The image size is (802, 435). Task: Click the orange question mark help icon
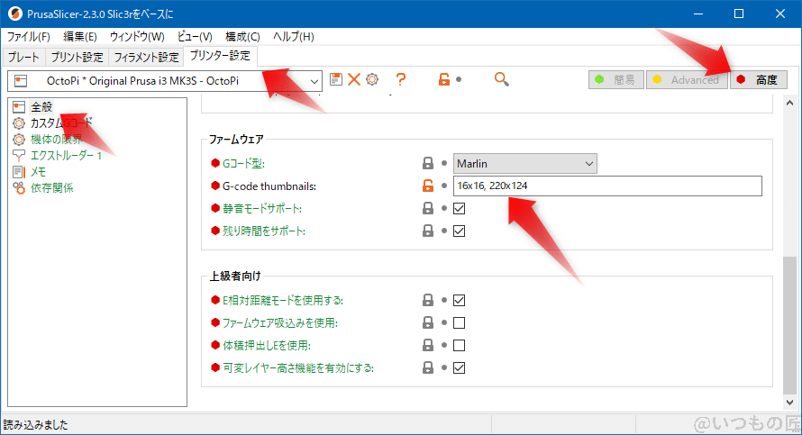401,80
